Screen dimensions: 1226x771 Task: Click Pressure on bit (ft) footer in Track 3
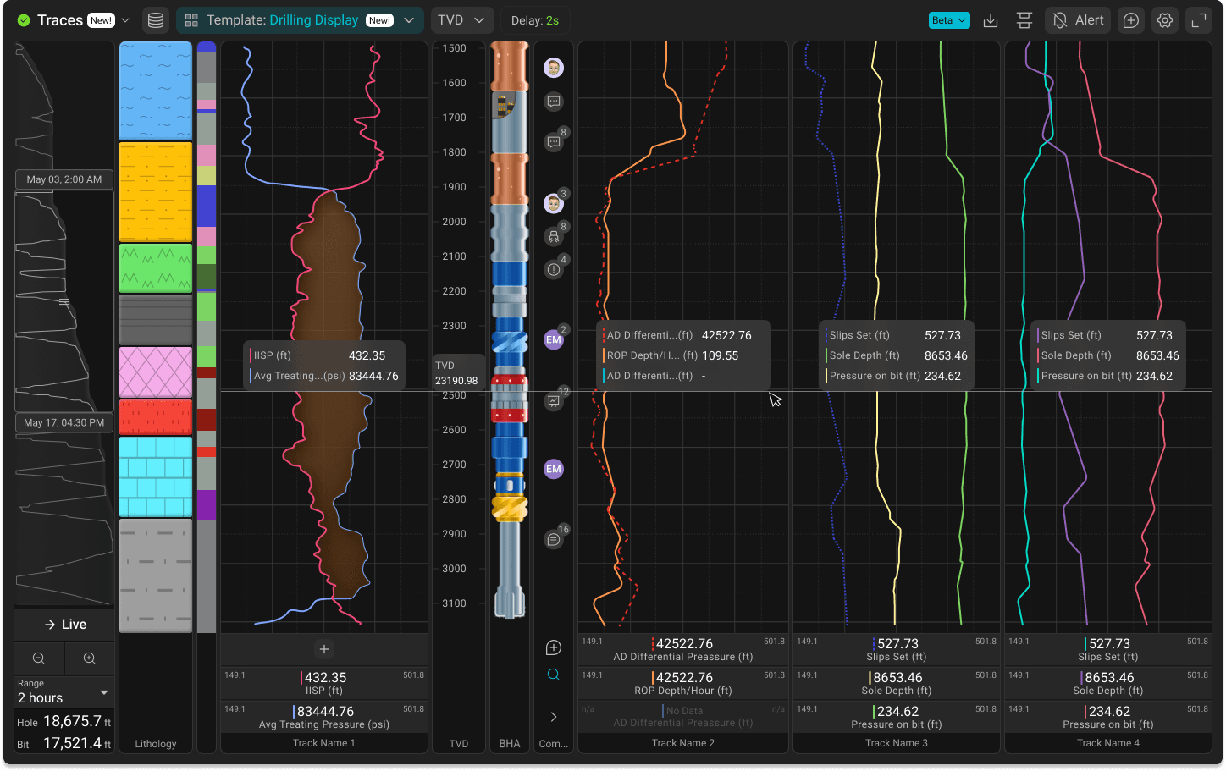pyautogui.click(x=897, y=717)
